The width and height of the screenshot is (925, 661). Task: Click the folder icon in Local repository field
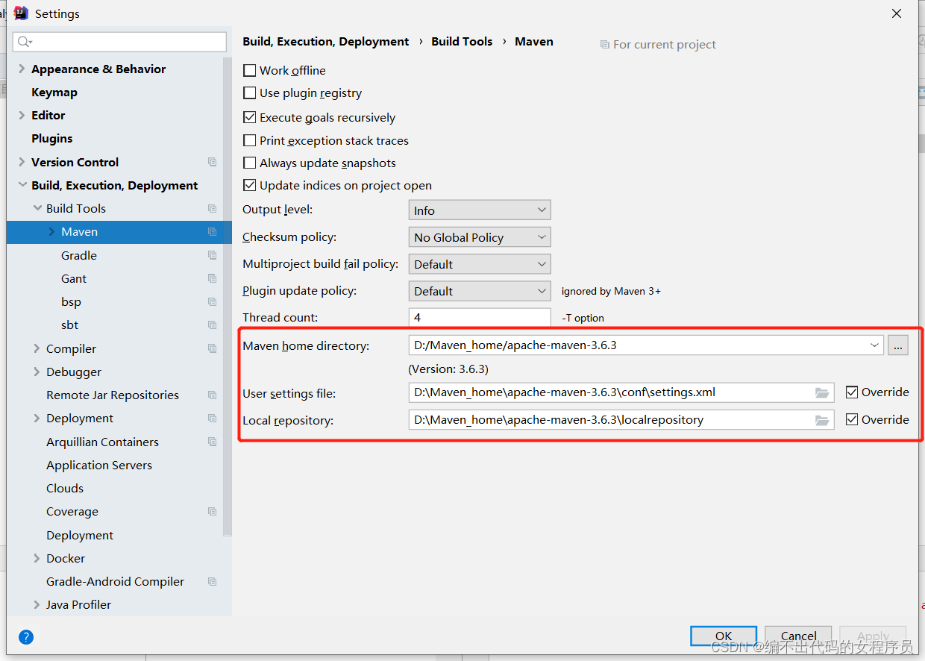pos(822,420)
